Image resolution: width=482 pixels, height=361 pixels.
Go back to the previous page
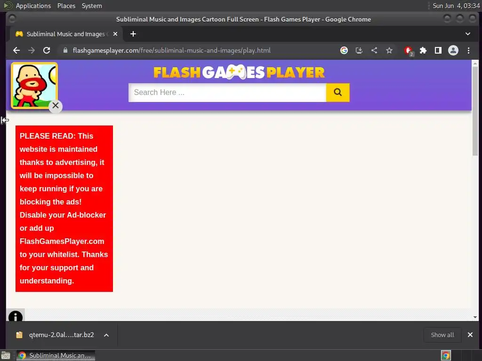coord(16,50)
